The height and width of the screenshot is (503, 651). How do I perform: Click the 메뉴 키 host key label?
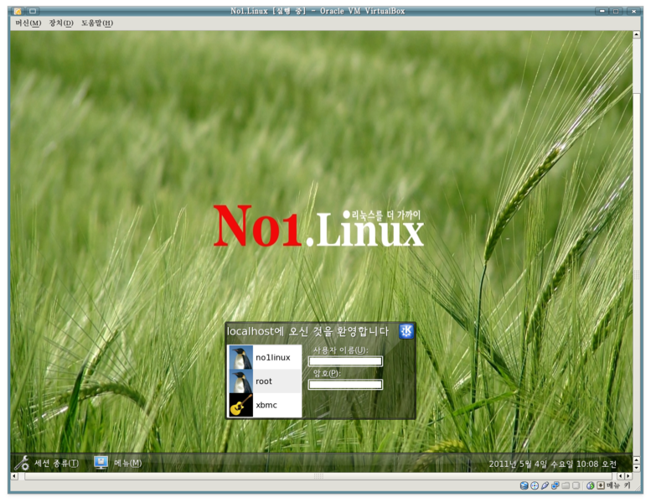pos(618,485)
